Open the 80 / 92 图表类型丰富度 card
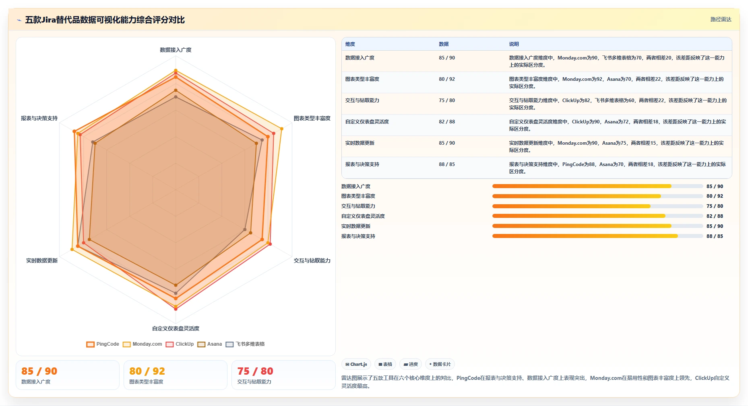The image size is (748, 406). click(x=176, y=375)
